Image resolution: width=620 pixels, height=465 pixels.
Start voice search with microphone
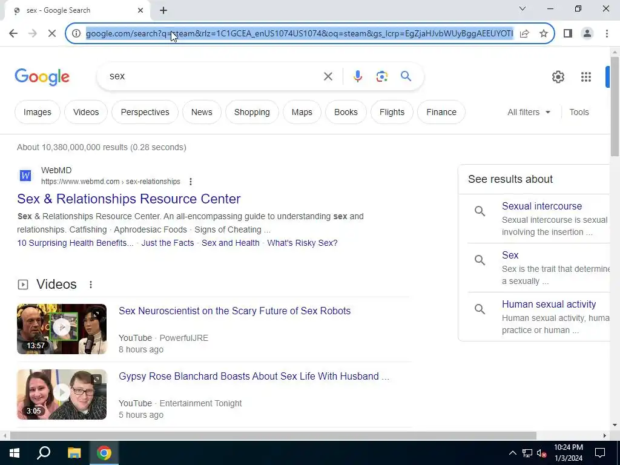click(357, 76)
